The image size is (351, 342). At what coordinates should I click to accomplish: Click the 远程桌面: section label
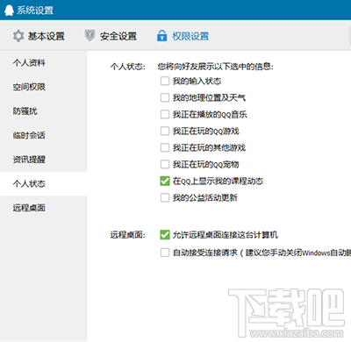coord(127,235)
